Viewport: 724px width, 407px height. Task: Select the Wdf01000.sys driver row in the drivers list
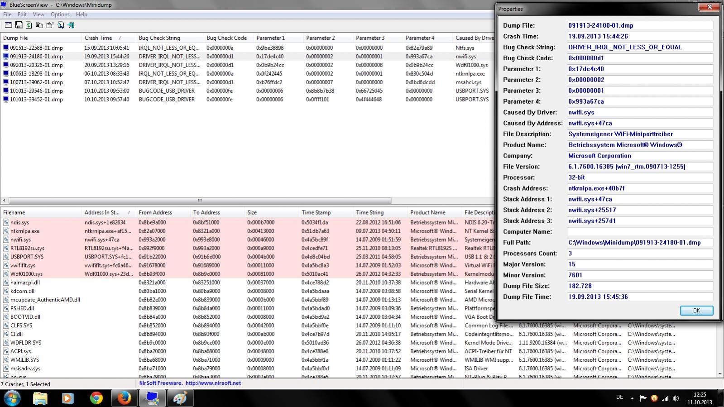pyautogui.click(x=247, y=274)
